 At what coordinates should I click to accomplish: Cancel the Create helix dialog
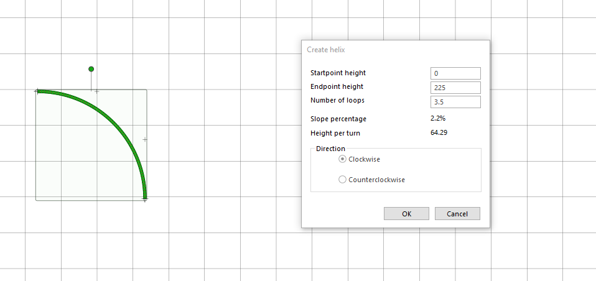click(457, 214)
